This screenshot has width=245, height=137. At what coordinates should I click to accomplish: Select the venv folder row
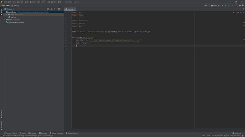click(x=33, y=14)
